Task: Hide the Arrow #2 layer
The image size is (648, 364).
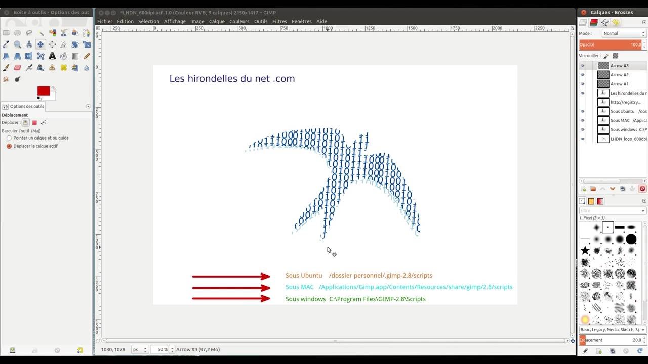Action: [582, 75]
